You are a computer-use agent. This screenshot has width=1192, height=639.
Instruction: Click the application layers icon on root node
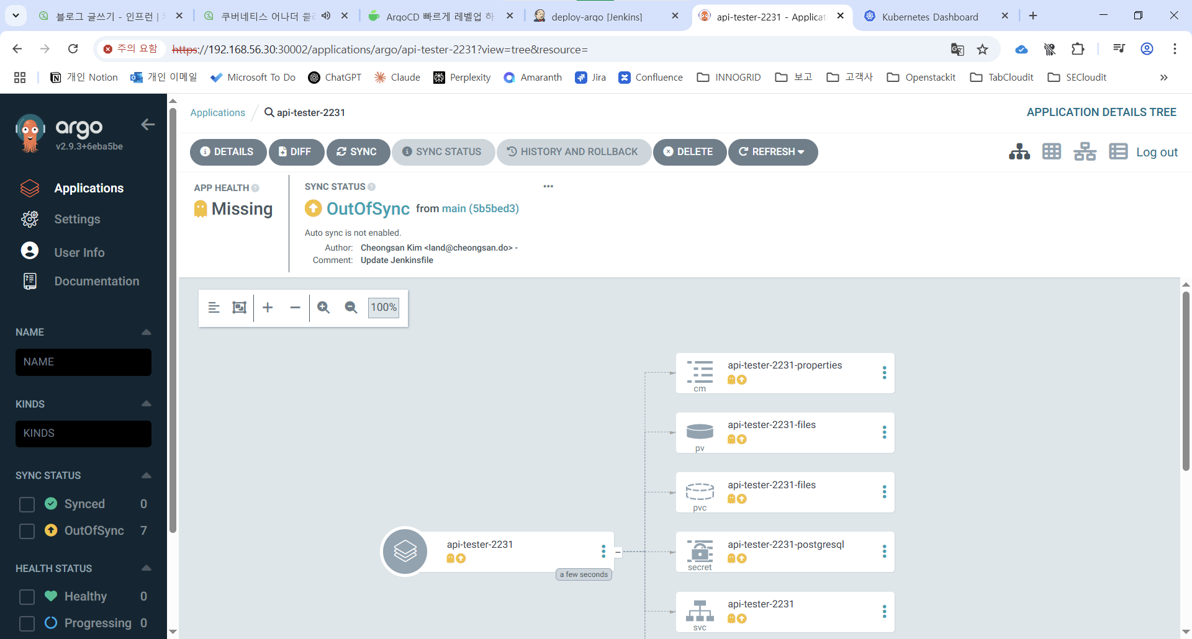coord(405,551)
